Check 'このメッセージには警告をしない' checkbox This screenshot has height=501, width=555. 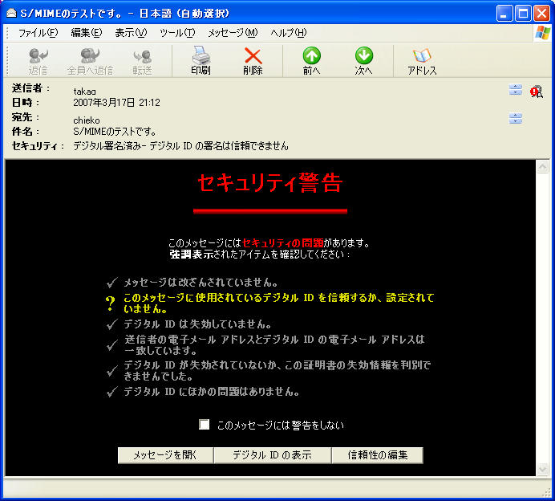click(x=205, y=425)
